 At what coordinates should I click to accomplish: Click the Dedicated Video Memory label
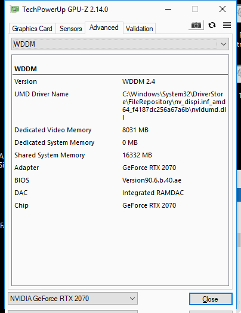(x=52, y=130)
